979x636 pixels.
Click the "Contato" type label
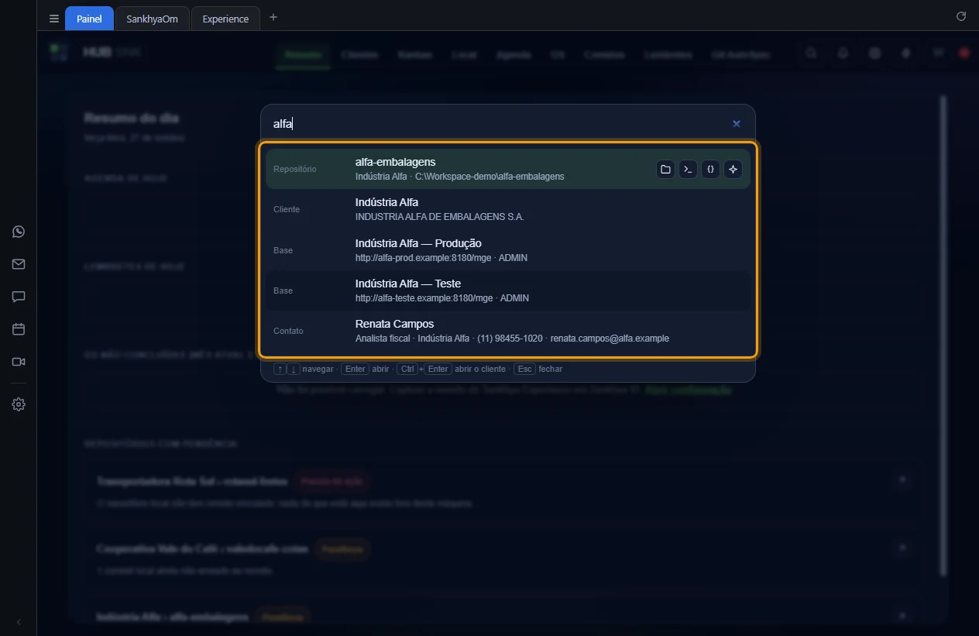pyautogui.click(x=288, y=331)
